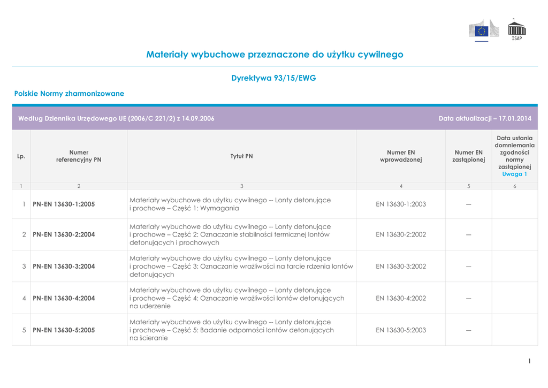Click the EN 13630-5:2003 cell
Screen dimensions: 548x388
401,330
